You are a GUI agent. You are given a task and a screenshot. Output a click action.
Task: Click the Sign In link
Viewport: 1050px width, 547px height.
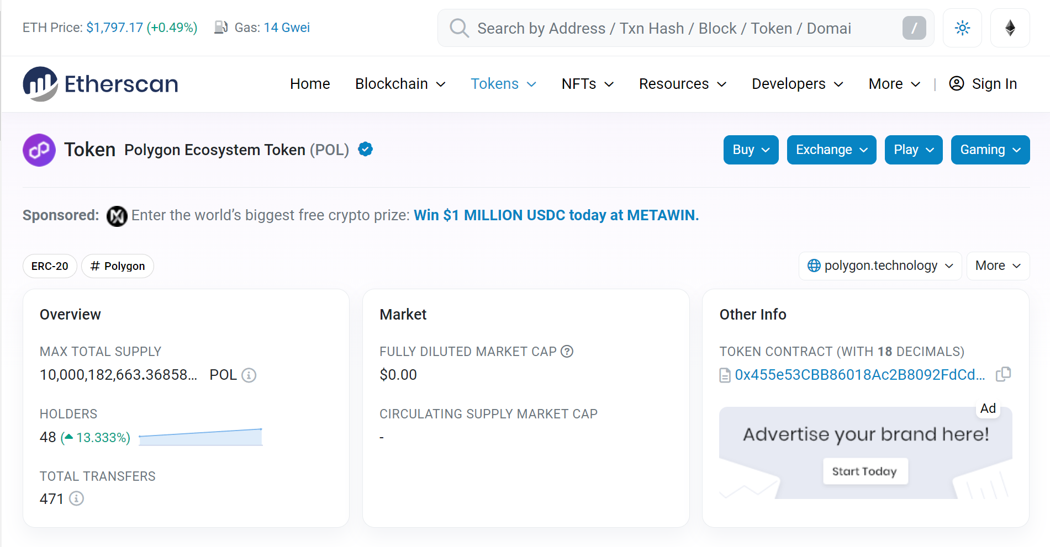(x=994, y=84)
